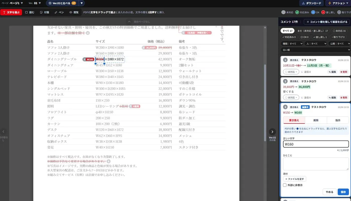Save the comment with 保存

(x=343, y=192)
